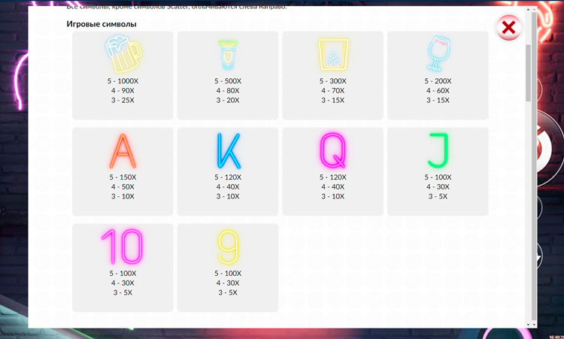Screen dimensions: 564x339
Task: Select the blue wine glass symbol
Action: 438,53
